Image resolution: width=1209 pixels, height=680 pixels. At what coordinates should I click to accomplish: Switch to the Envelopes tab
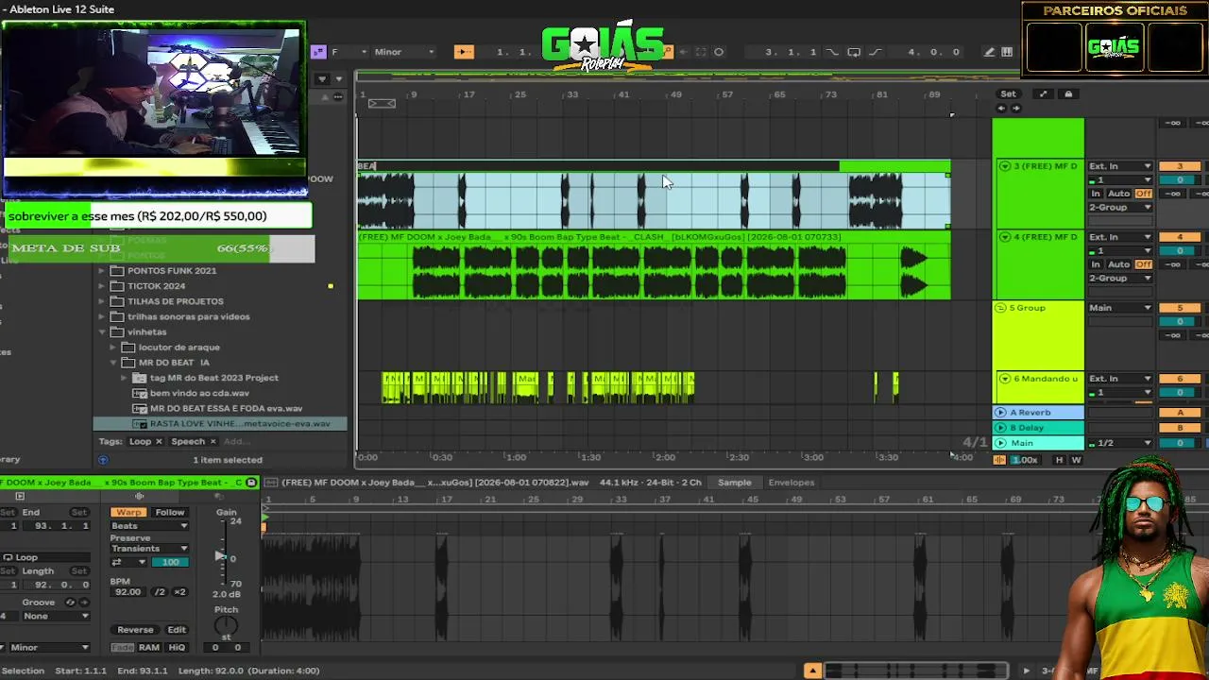coord(791,483)
